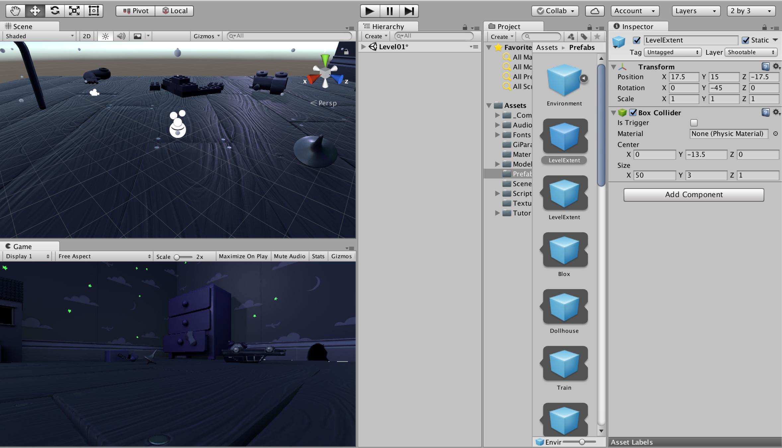Viewport: 782px width, 448px height.
Task: Adjust the Game view Scale slider
Action: [177, 257]
